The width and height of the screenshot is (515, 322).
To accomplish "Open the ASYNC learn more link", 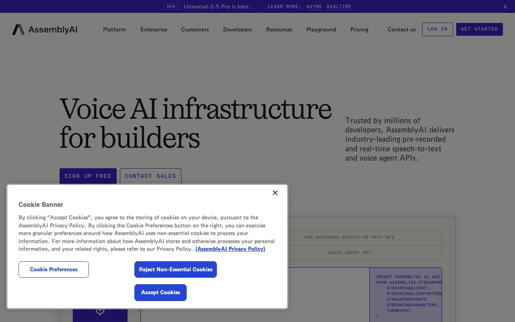I will click(x=314, y=6).
